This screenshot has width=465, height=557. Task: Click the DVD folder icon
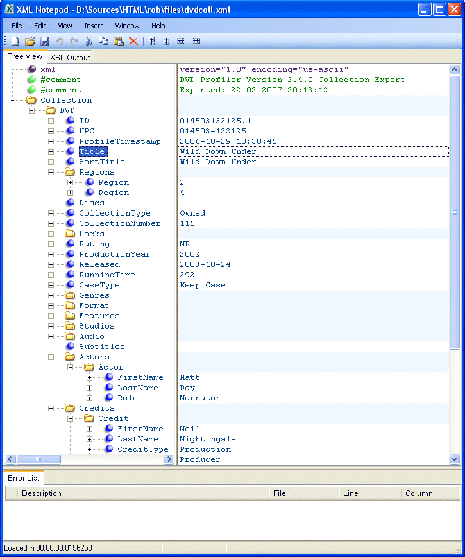51,110
